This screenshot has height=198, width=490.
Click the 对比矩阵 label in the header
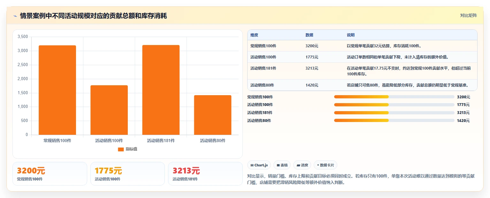pyautogui.click(x=468, y=16)
